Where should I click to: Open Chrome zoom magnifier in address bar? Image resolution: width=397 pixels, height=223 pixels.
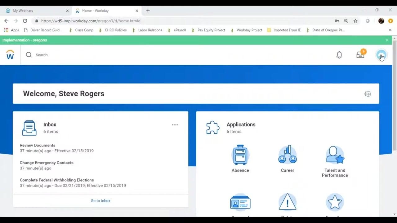(346, 21)
